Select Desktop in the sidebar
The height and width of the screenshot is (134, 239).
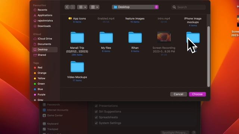45,50
